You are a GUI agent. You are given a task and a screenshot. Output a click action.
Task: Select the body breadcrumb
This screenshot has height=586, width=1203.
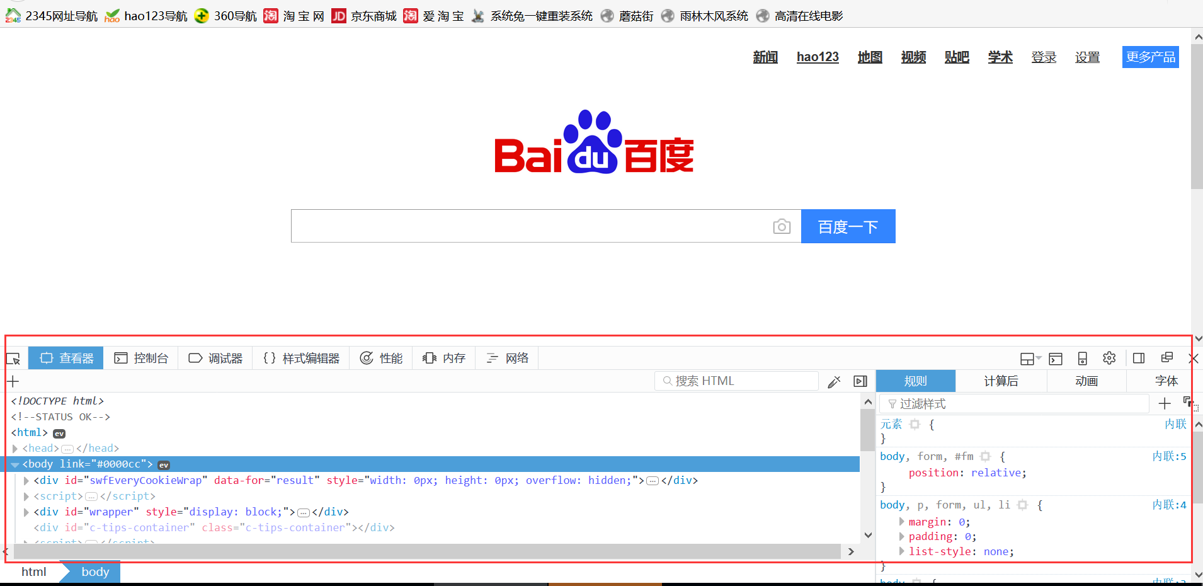[95, 572]
